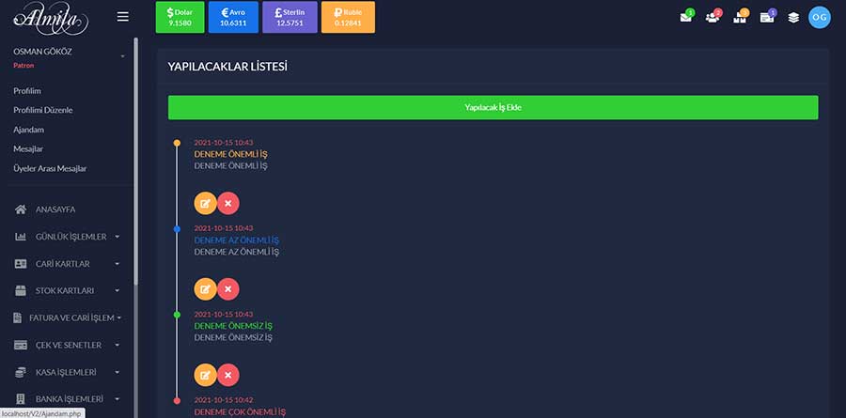Edit the DENEME ÖNEMSİZ İŞ task
This screenshot has height=418, width=846.
click(205, 375)
